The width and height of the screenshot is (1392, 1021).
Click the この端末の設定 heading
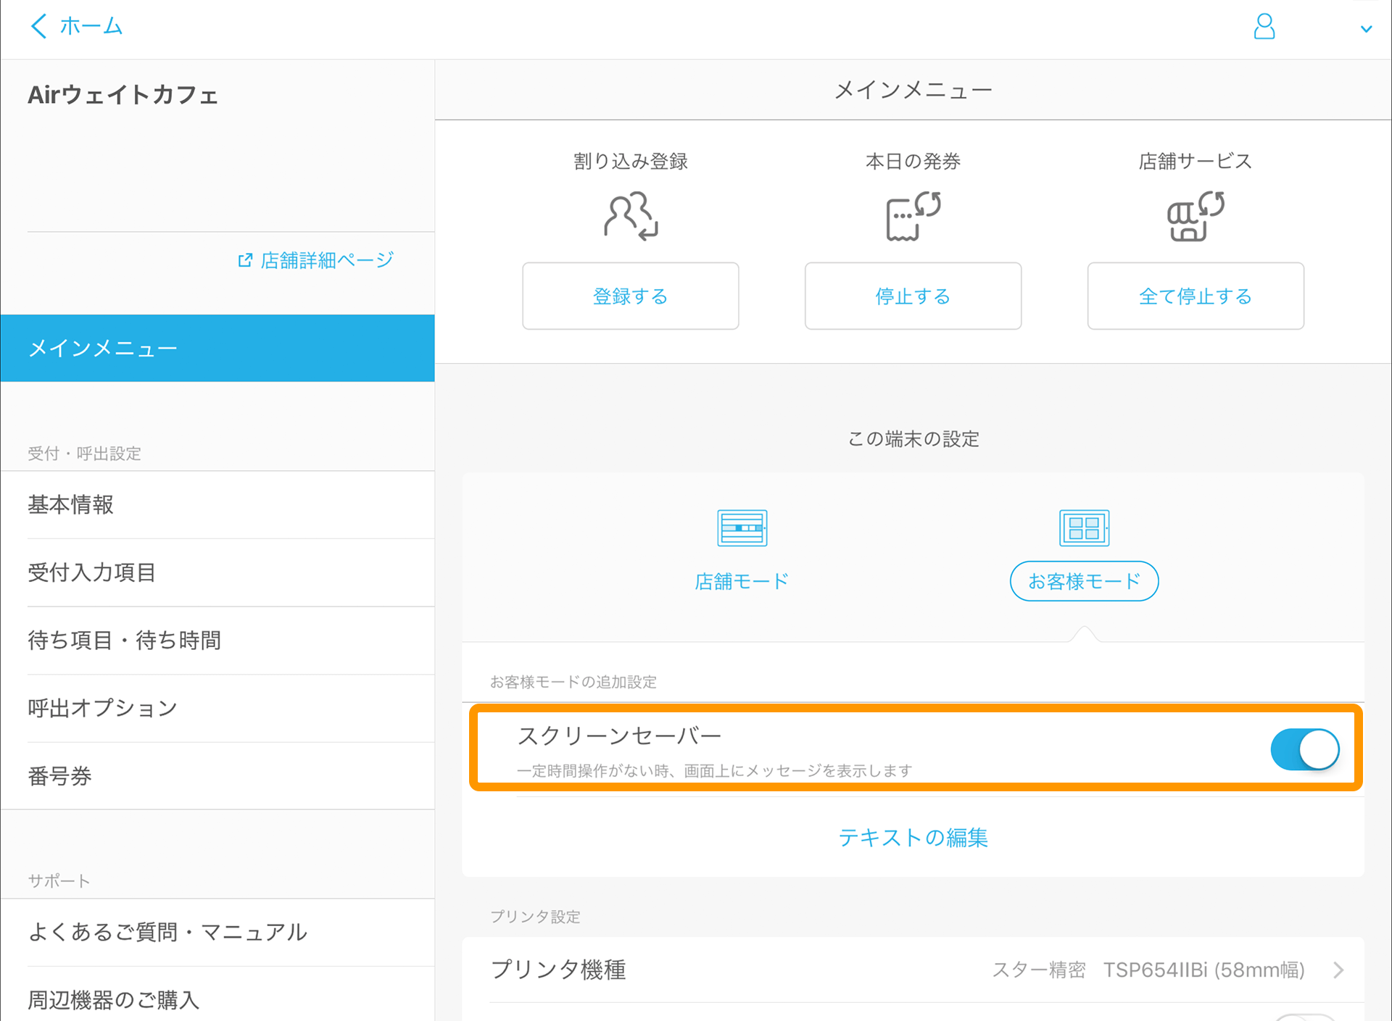913,439
